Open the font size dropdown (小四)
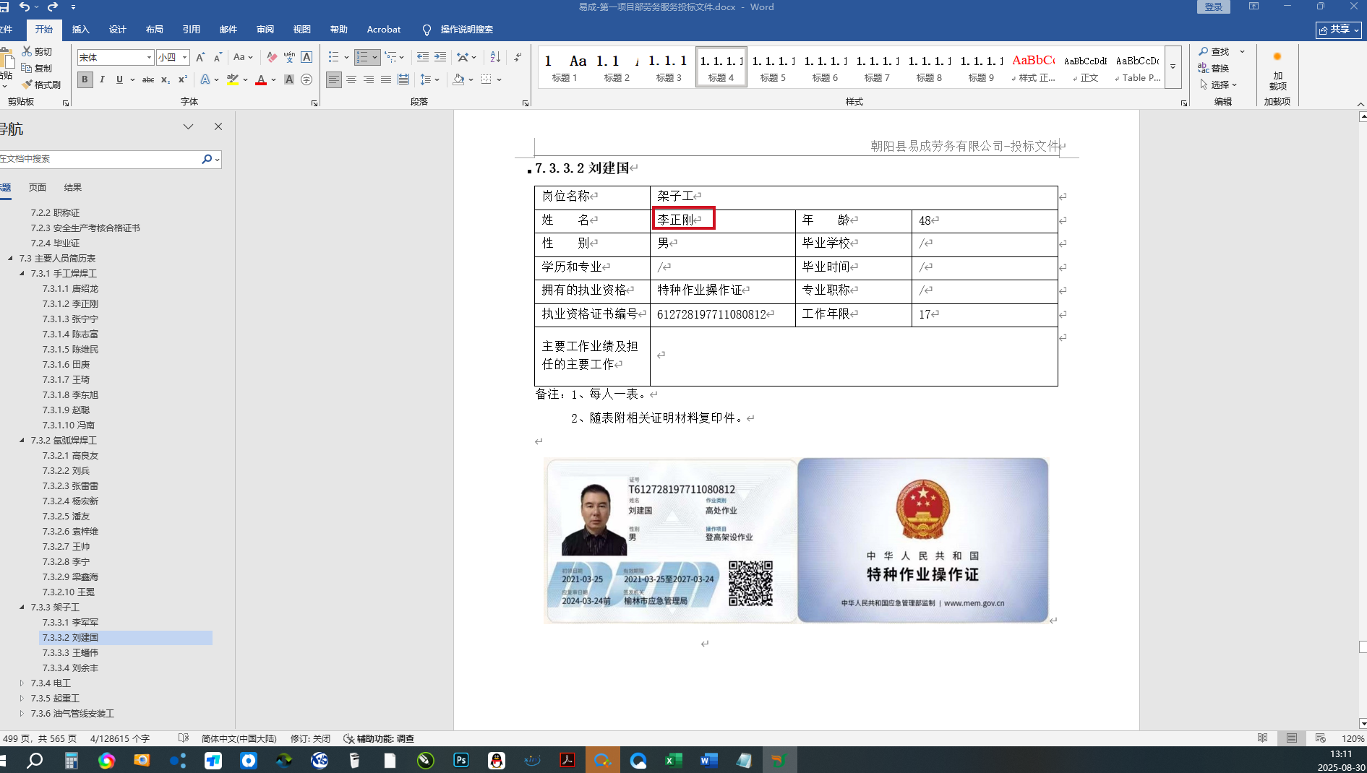 tap(184, 57)
